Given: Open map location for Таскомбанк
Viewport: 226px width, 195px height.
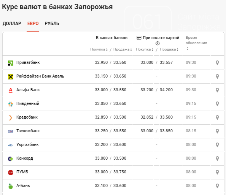Looking at the screenshot, I should point(217,131).
